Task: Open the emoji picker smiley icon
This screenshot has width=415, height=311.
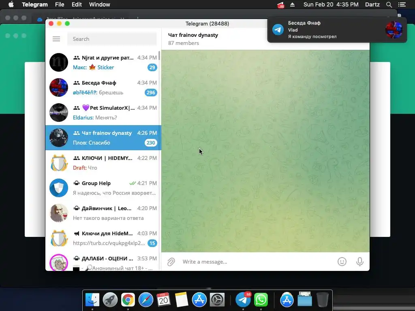Action: click(342, 262)
